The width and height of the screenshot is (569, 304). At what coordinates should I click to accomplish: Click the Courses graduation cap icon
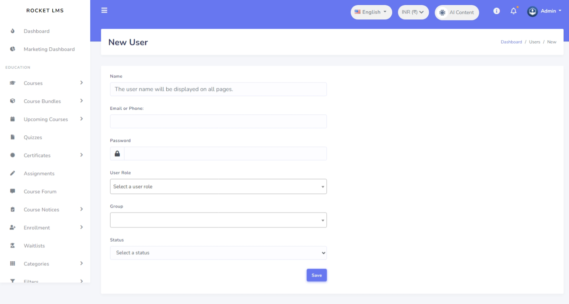click(12, 83)
